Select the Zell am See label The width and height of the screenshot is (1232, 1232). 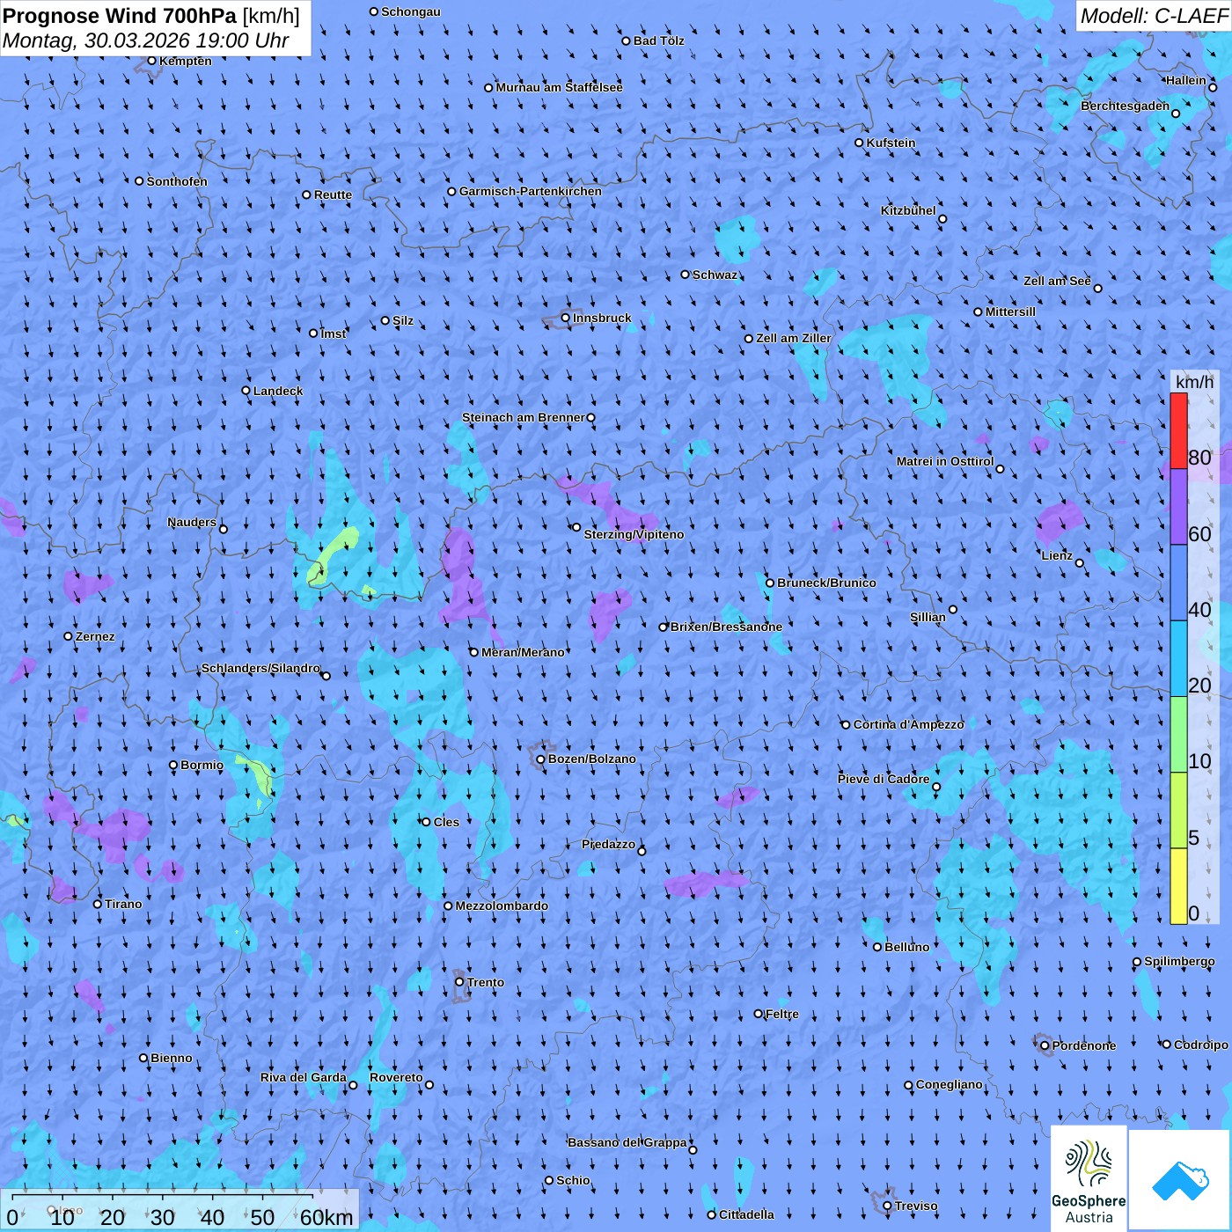[1057, 281]
